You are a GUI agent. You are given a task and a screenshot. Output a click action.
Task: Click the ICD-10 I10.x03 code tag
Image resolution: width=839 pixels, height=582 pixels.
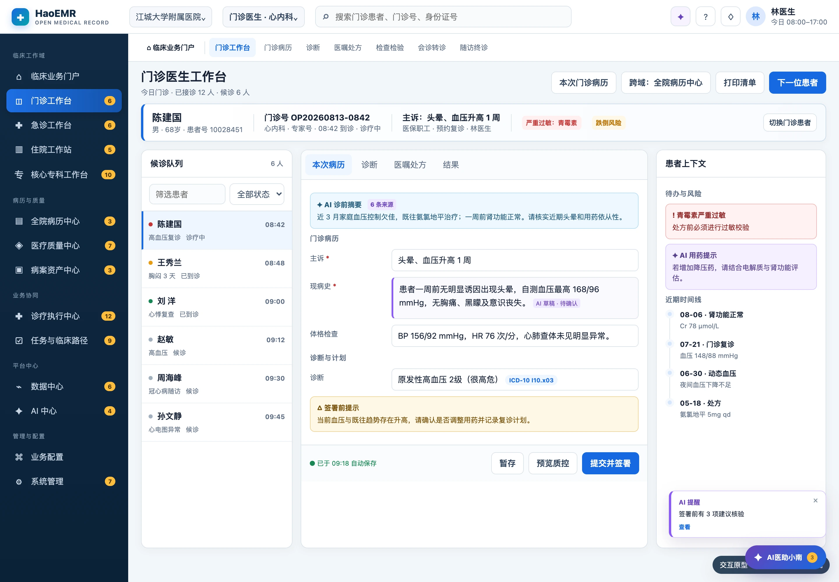pos(531,380)
